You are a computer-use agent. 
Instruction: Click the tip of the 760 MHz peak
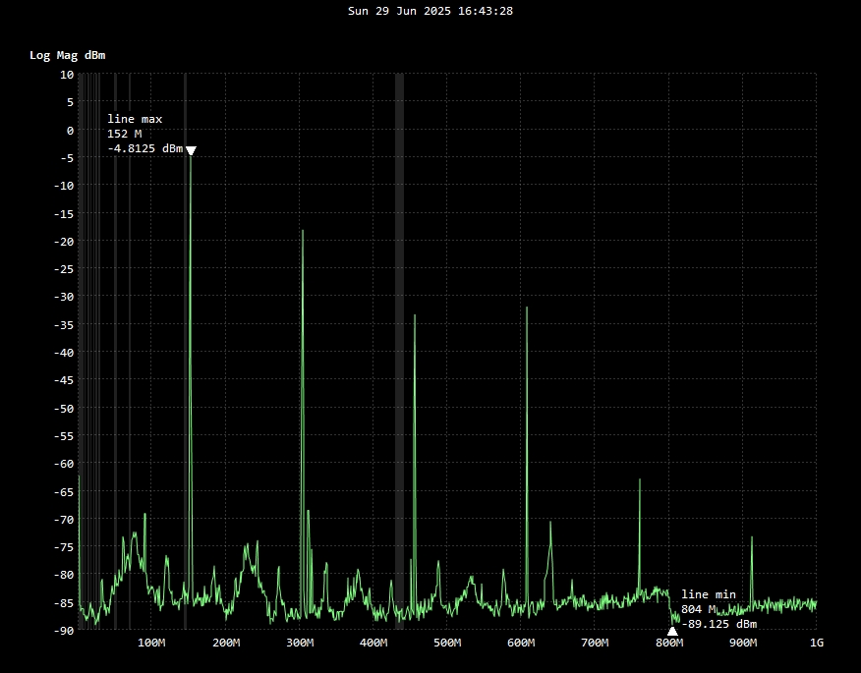640,479
